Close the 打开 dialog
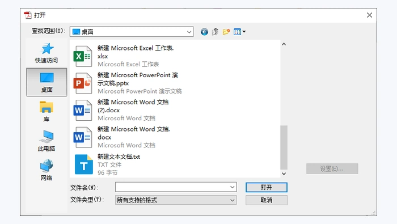This screenshot has height=224, width=397. (369, 15)
